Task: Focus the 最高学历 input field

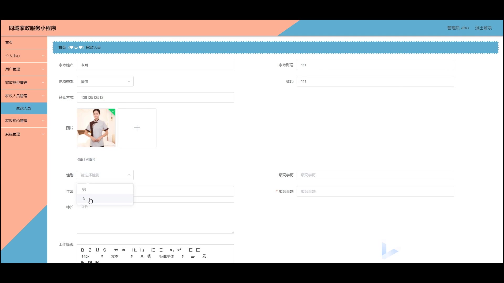Action: click(375, 175)
